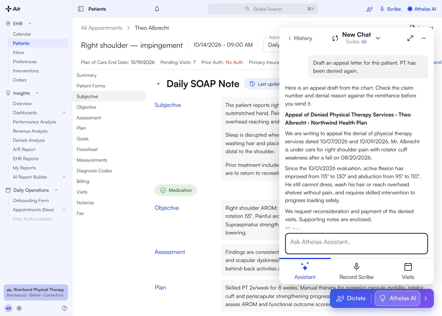Click the Scribe microphone icon
Screen dimensions: 442x316
tap(382, 9)
